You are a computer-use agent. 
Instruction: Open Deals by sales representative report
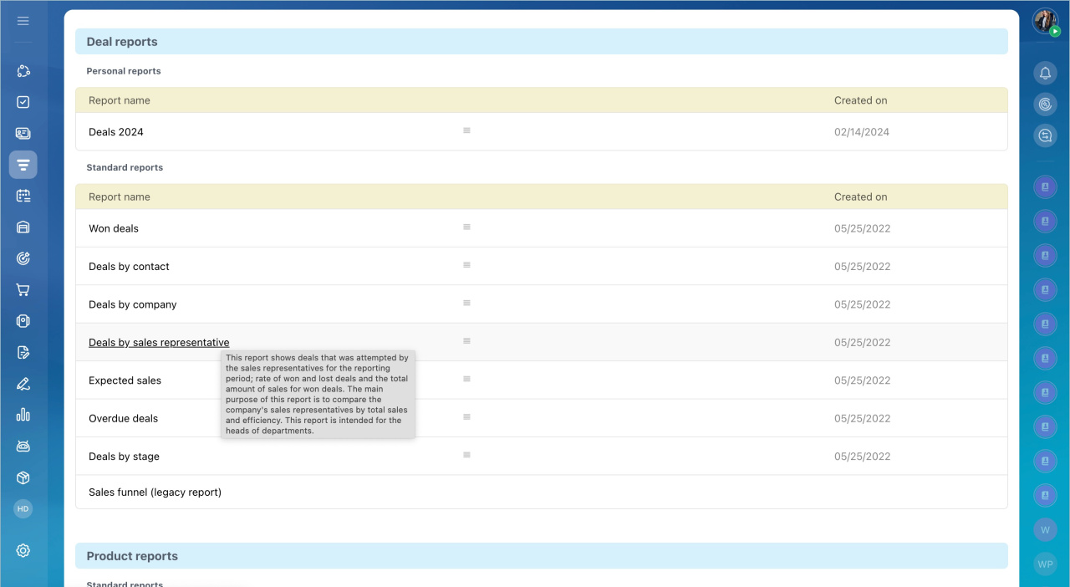pyautogui.click(x=159, y=343)
